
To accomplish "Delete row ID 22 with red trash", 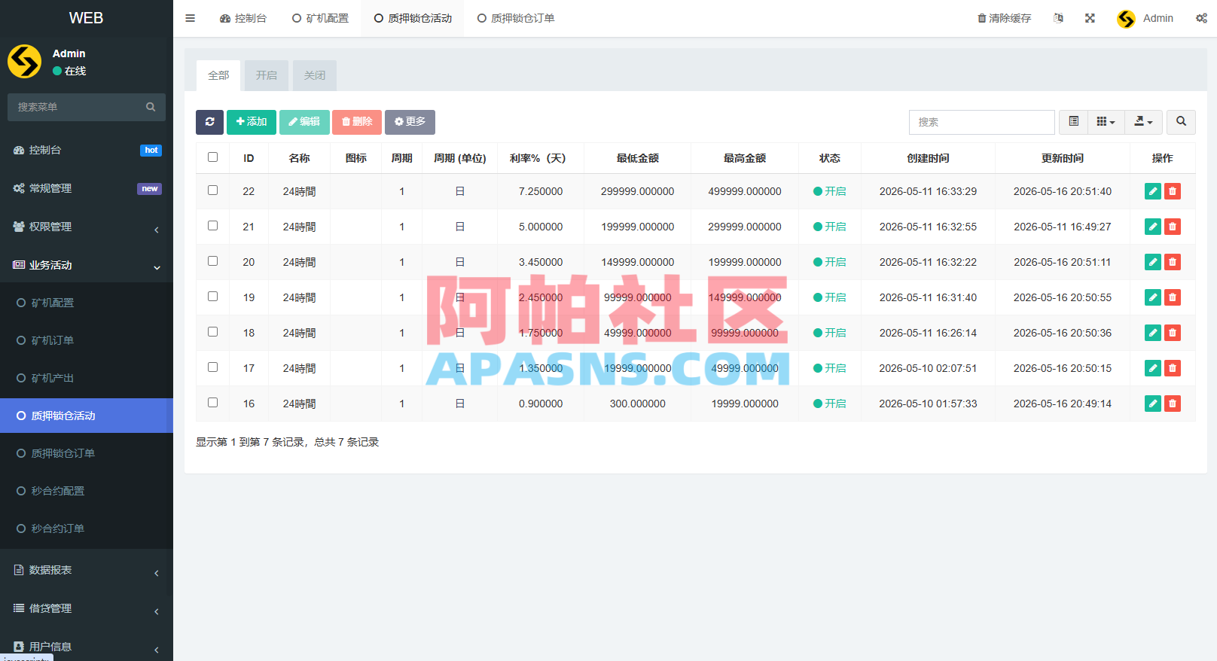I will (1173, 191).
